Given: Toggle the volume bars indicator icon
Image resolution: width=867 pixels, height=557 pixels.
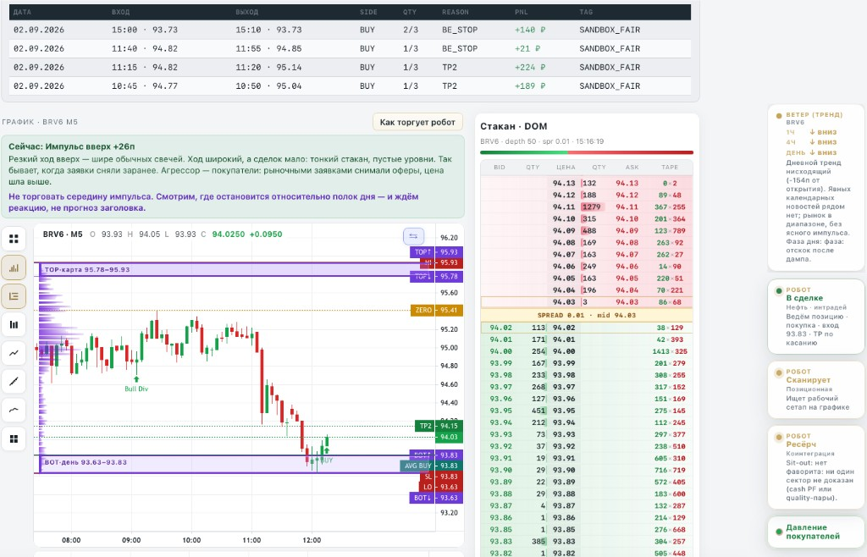Looking at the screenshot, I should pos(14,268).
